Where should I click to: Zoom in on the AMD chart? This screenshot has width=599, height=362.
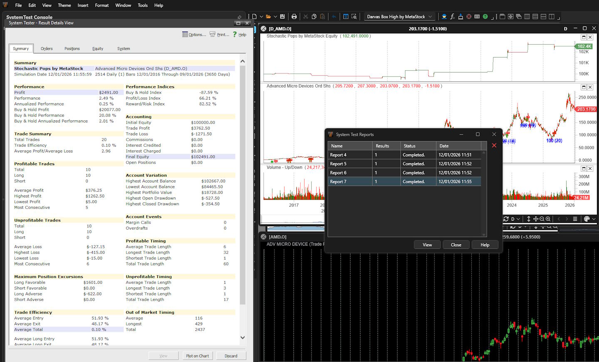pos(548,219)
